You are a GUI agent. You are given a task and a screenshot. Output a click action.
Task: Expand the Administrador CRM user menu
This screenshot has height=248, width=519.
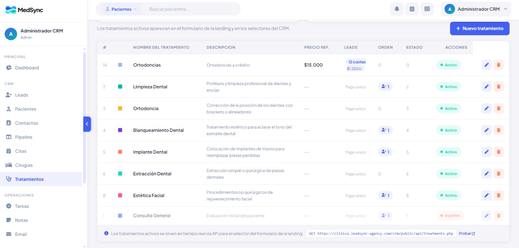(x=476, y=9)
